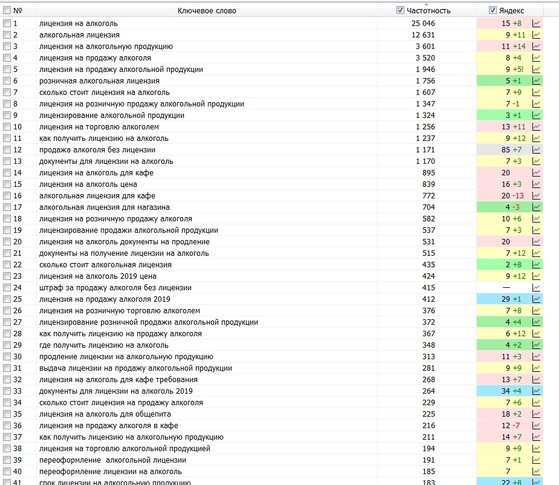The height and width of the screenshot is (485, 559).
Task: Select keyword 'как получить лицензию на алкоголь'
Action: tap(104, 138)
